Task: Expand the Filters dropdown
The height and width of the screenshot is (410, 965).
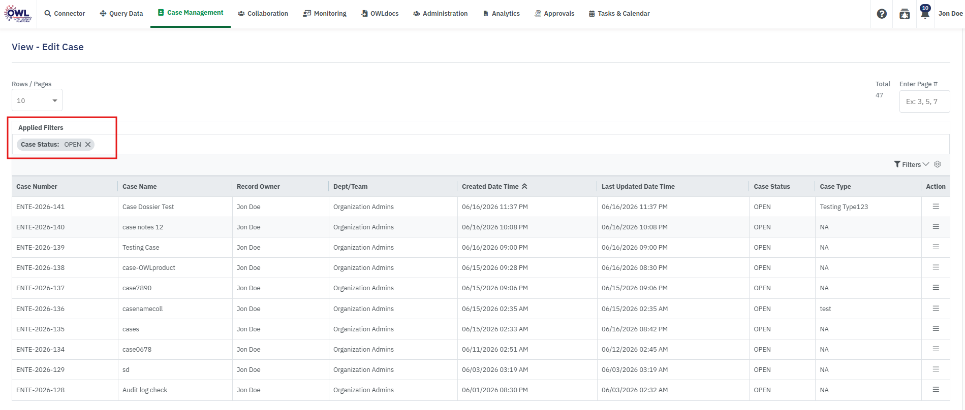Action: point(911,164)
